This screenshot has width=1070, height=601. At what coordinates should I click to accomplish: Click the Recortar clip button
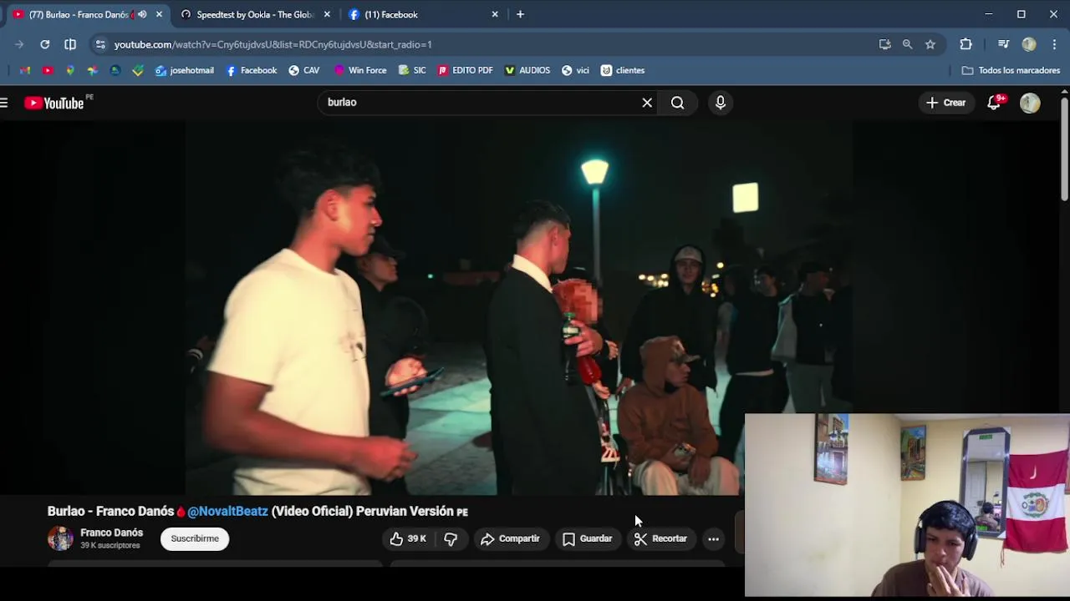[x=660, y=538]
